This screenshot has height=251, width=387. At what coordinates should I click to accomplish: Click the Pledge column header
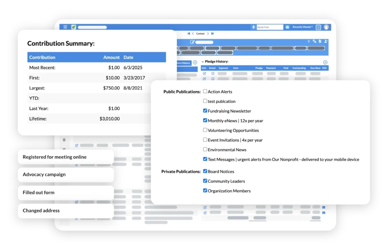pyautogui.click(x=259, y=68)
